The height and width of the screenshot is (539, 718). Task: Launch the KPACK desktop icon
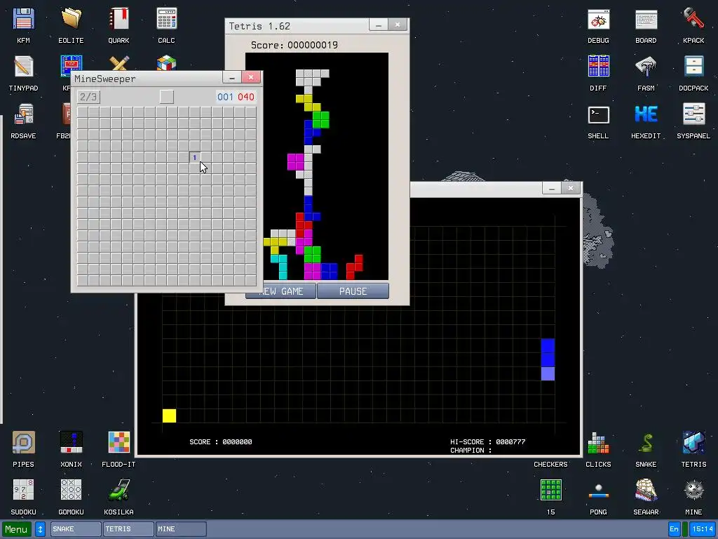click(x=693, y=25)
